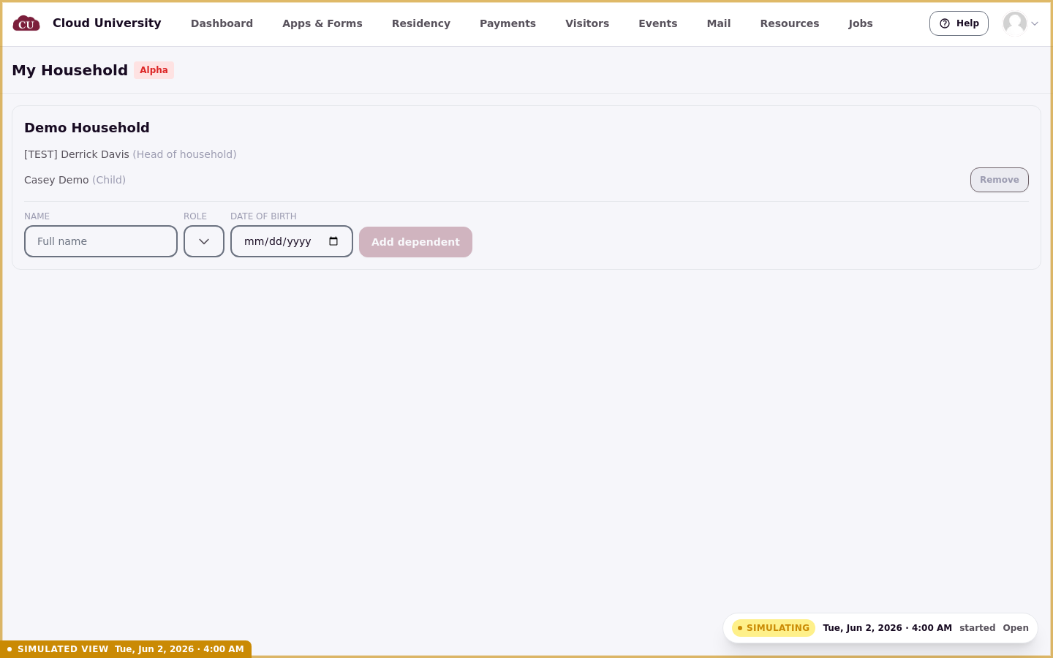Expand the chevron next to avatar
The height and width of the screenshot is (658, 1053).
(x=1035, y=23)
